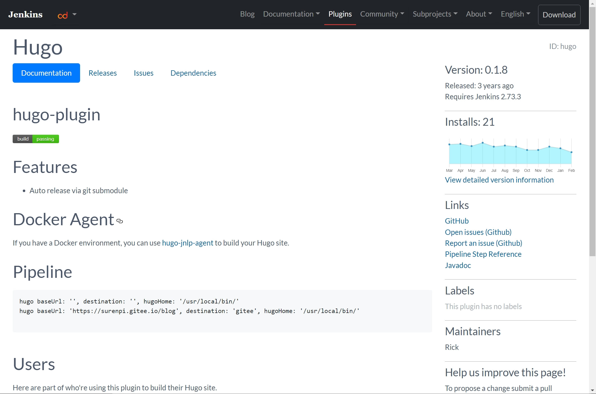Click Report an issue (Github) link
Screen dimensions: 596x394
[484, 243]
